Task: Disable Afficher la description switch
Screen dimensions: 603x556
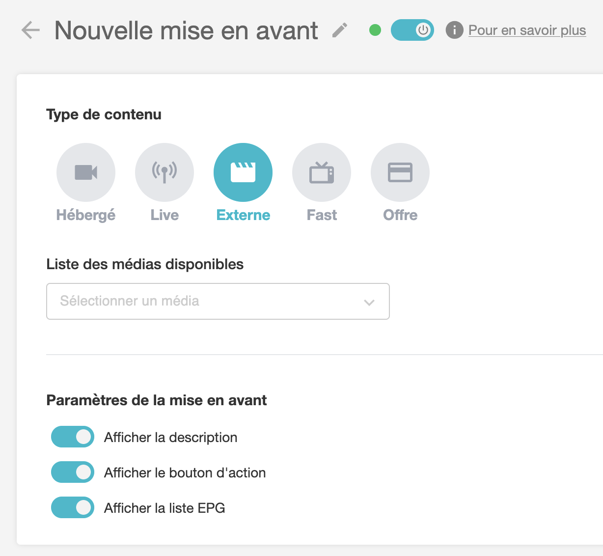Action: coord(73,437)
